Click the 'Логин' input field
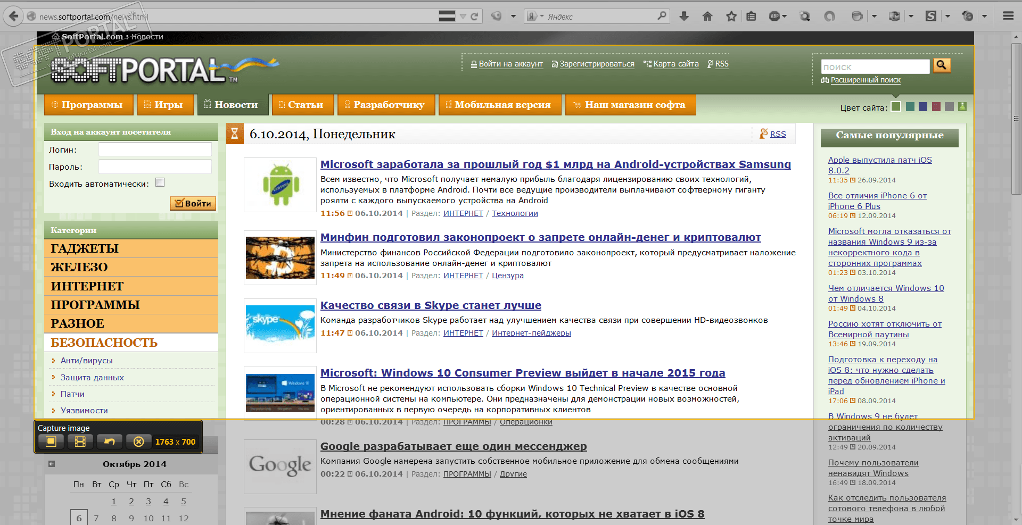The width and height of the screenshot is (1022, 525). click(155, 149)
